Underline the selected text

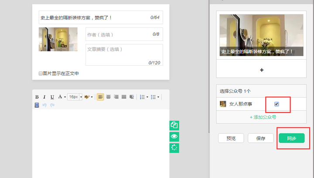coord(52,97)
